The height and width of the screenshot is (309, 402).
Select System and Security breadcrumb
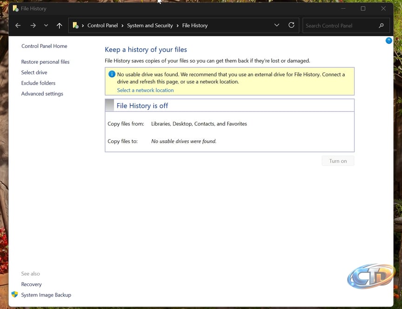(x=150, y=26)
